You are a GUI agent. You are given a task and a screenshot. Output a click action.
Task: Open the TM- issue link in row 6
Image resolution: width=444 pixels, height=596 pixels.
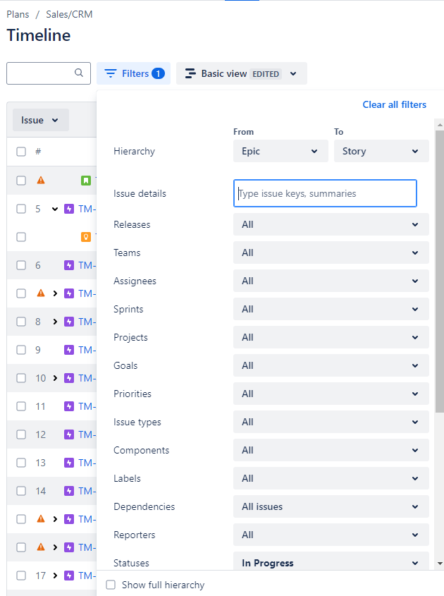tap(87, 265)
